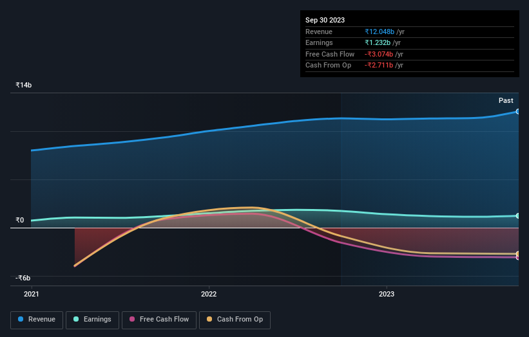
Task: Select the 2021 x-axis label
Action: click(32, 294)
